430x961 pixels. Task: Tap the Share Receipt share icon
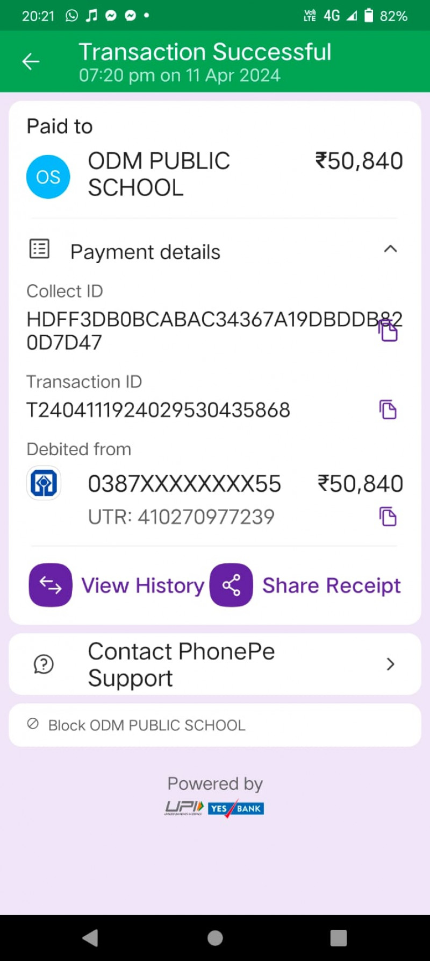(231, 585)
